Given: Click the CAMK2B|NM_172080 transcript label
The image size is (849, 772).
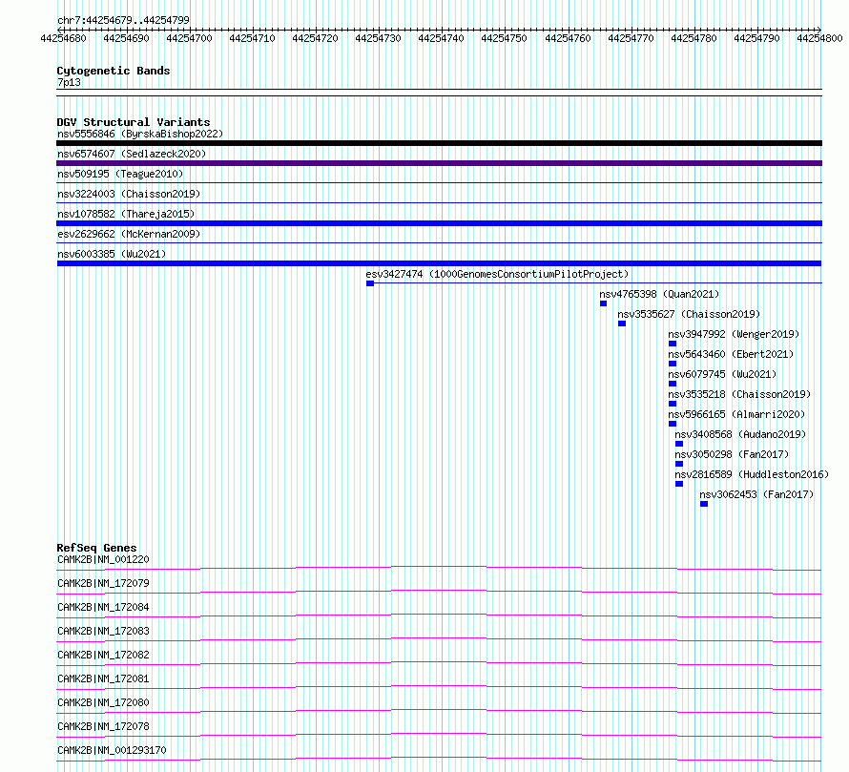Looking at the screenshot, I should point(103,702).
